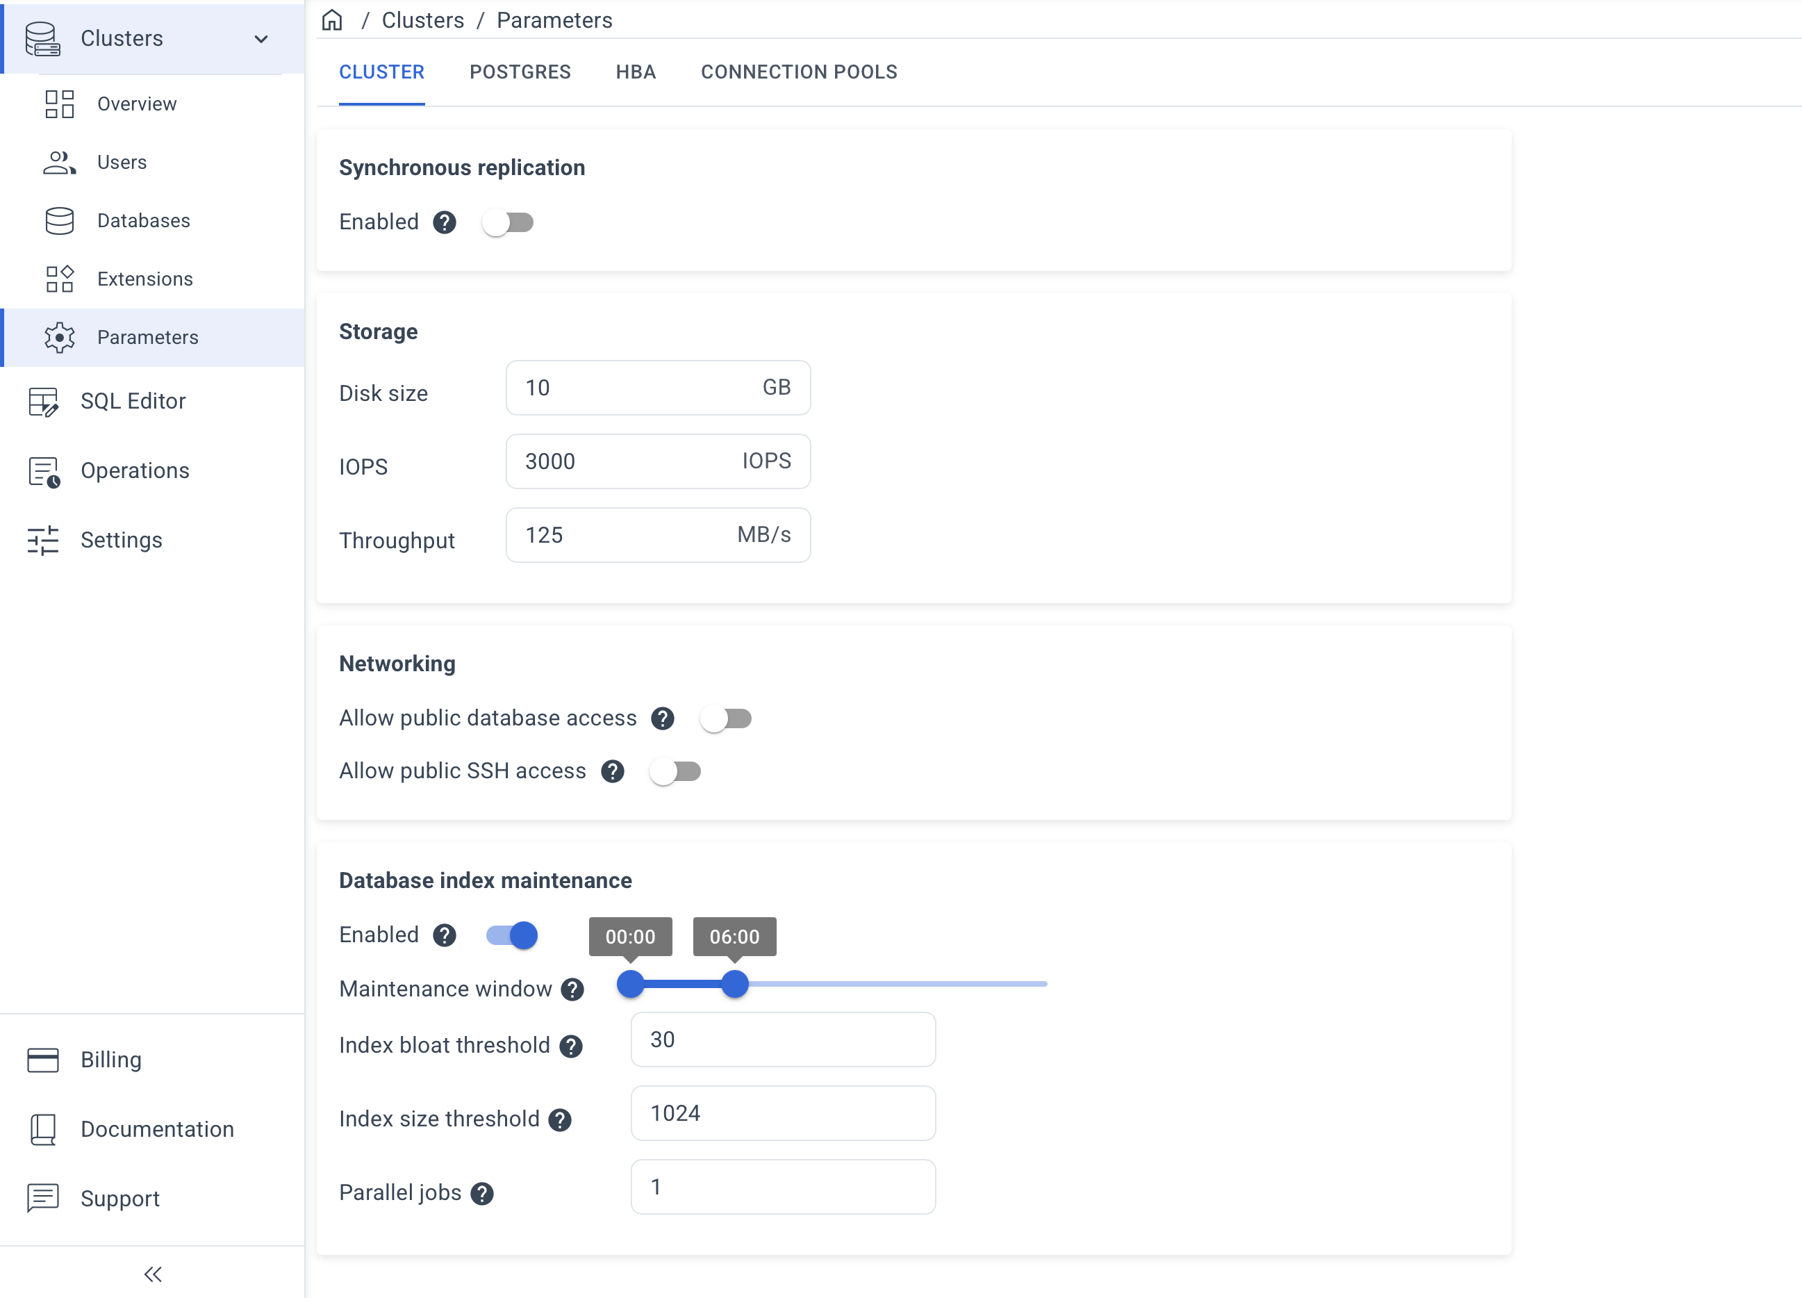Click the Throughput input field
This screenshot has height=1298, width=1802.
(658, 536)
